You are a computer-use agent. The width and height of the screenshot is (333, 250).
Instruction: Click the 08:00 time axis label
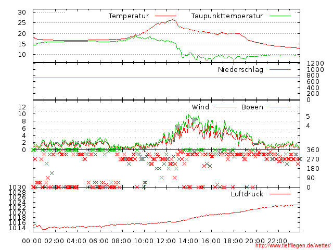[x=121, y=241]
